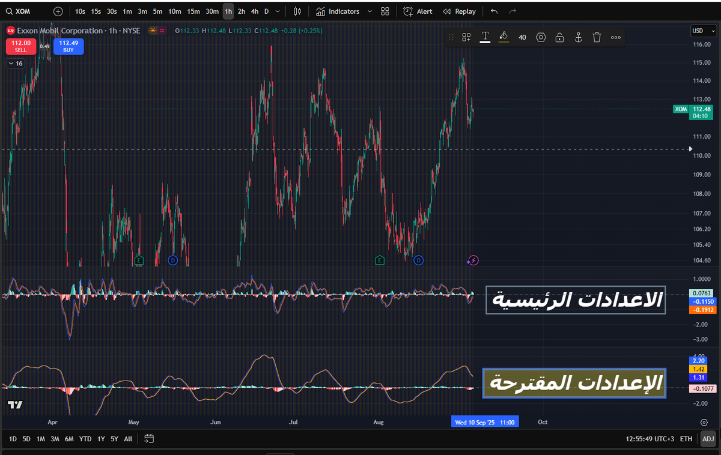
Task: Set the range to 5D
Action: coord(26,439)
